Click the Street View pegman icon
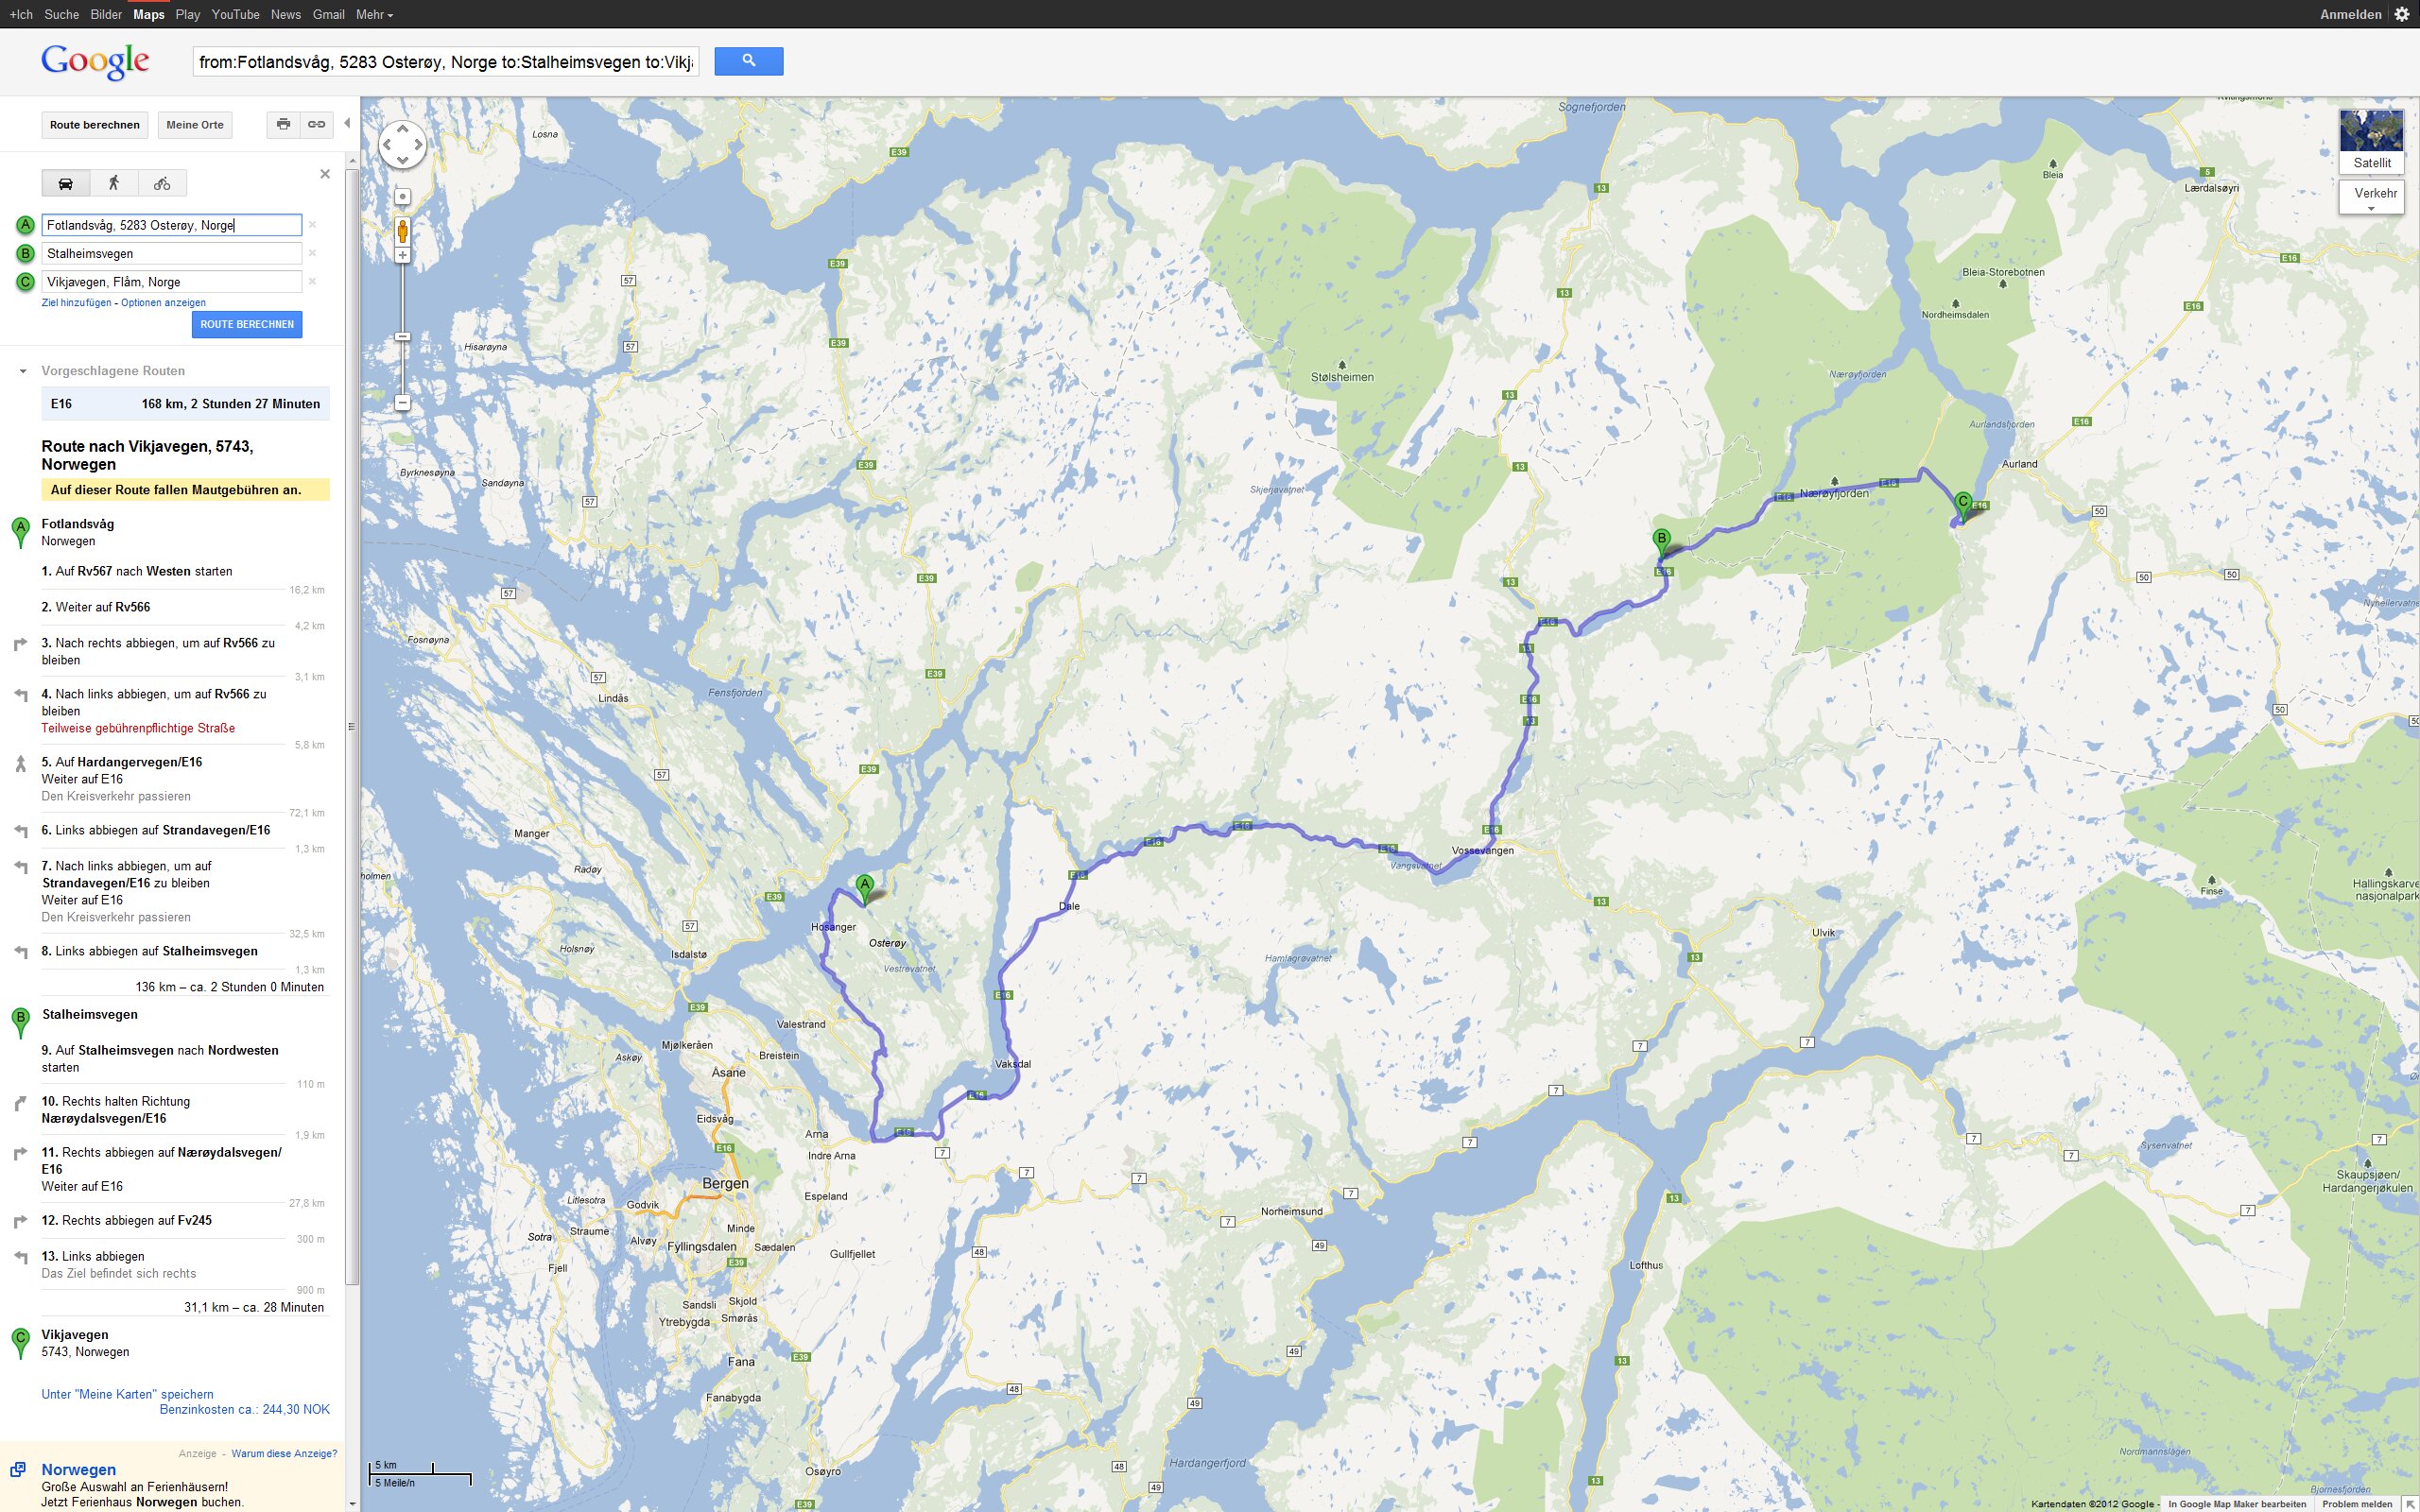Screen dimensions: 2420x1512 402,231
